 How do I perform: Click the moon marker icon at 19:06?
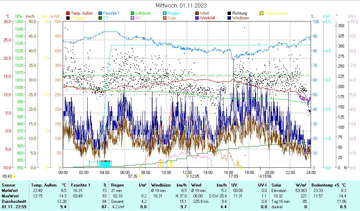coord(260,176)
